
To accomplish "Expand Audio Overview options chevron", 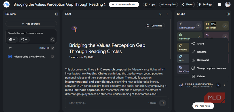I will click(x=198, y=26).
